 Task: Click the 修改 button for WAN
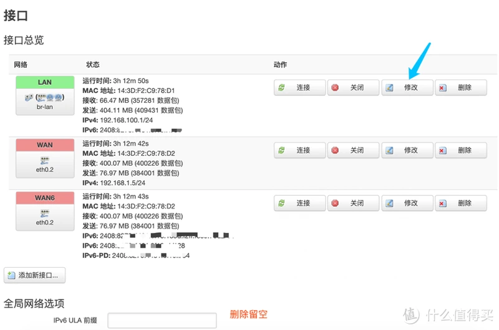click(407, 150)
